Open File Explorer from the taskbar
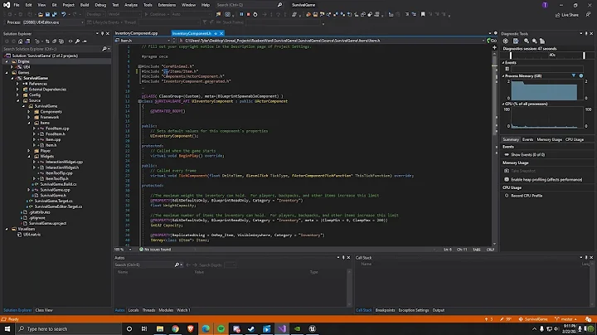 [x=160, y=328]
